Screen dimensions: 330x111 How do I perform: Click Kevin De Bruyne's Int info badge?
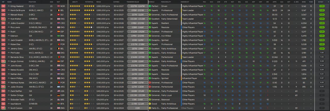3,10
